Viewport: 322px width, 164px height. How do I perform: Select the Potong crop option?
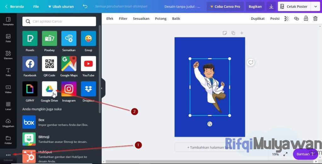click(x=161, y=19)
